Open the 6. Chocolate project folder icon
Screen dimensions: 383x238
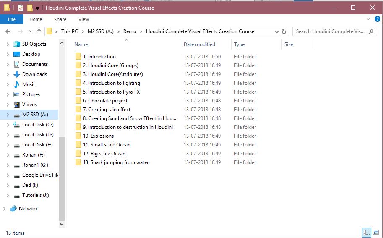pos(78,101)
